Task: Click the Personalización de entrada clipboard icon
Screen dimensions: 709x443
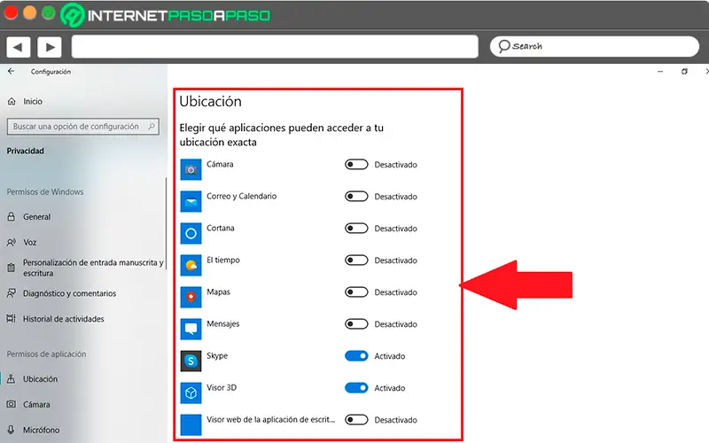Action: click(x=12, y=268)
